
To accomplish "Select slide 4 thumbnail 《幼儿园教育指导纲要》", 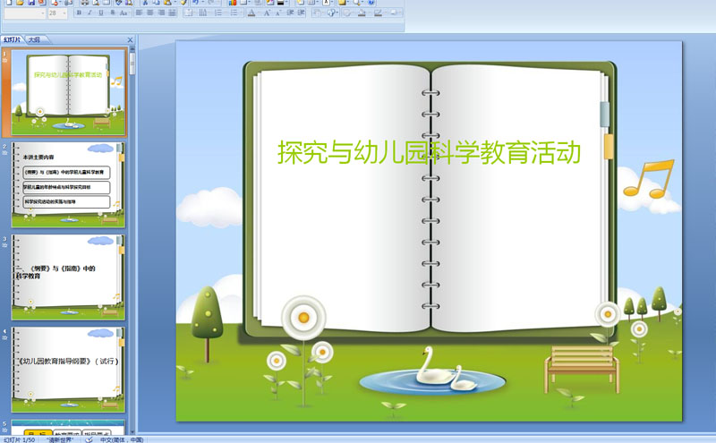I will click(x=69, y=370).
